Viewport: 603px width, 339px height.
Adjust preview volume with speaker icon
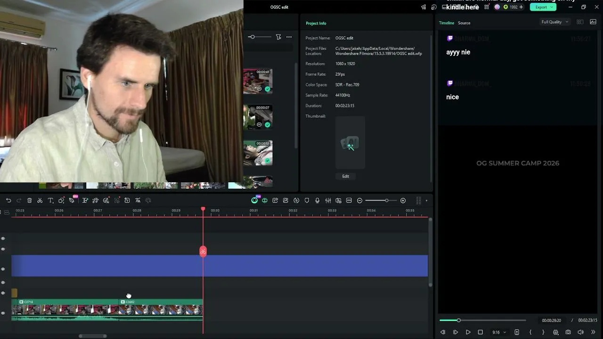click(x=580, y=332)
